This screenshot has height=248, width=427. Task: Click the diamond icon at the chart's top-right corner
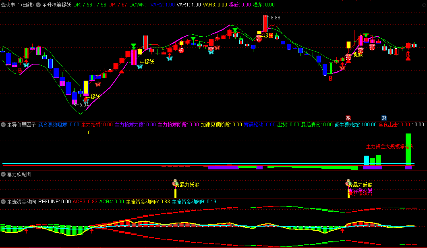click(424, 5)
